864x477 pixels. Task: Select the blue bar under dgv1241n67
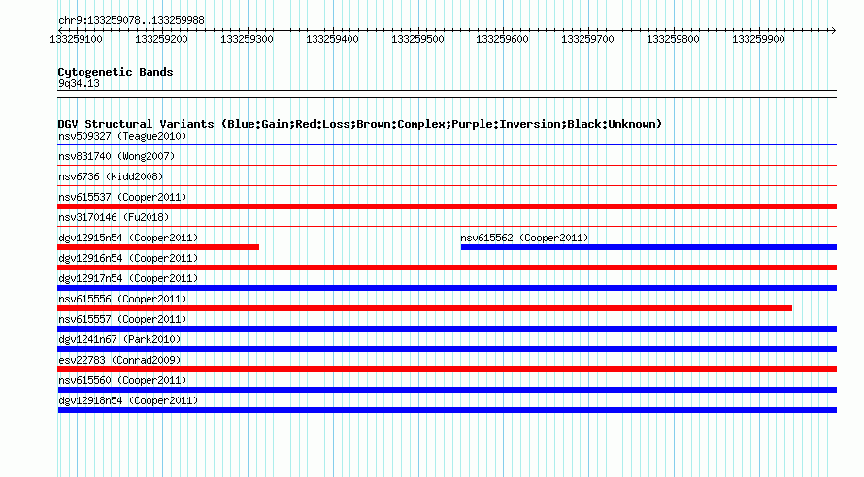pos(447,349)
